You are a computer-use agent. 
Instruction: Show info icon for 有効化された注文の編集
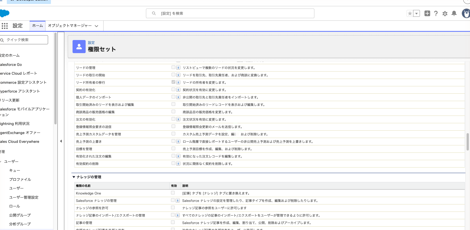[178, 156]
